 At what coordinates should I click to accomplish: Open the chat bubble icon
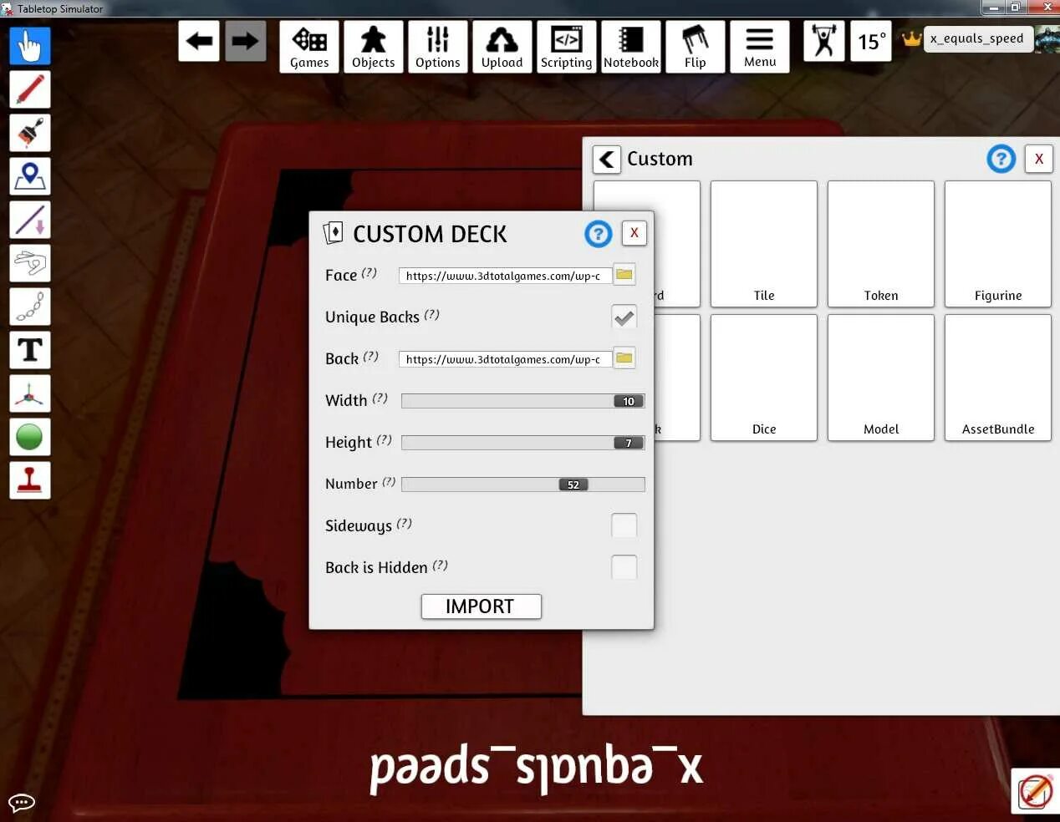tap(22, 803)
